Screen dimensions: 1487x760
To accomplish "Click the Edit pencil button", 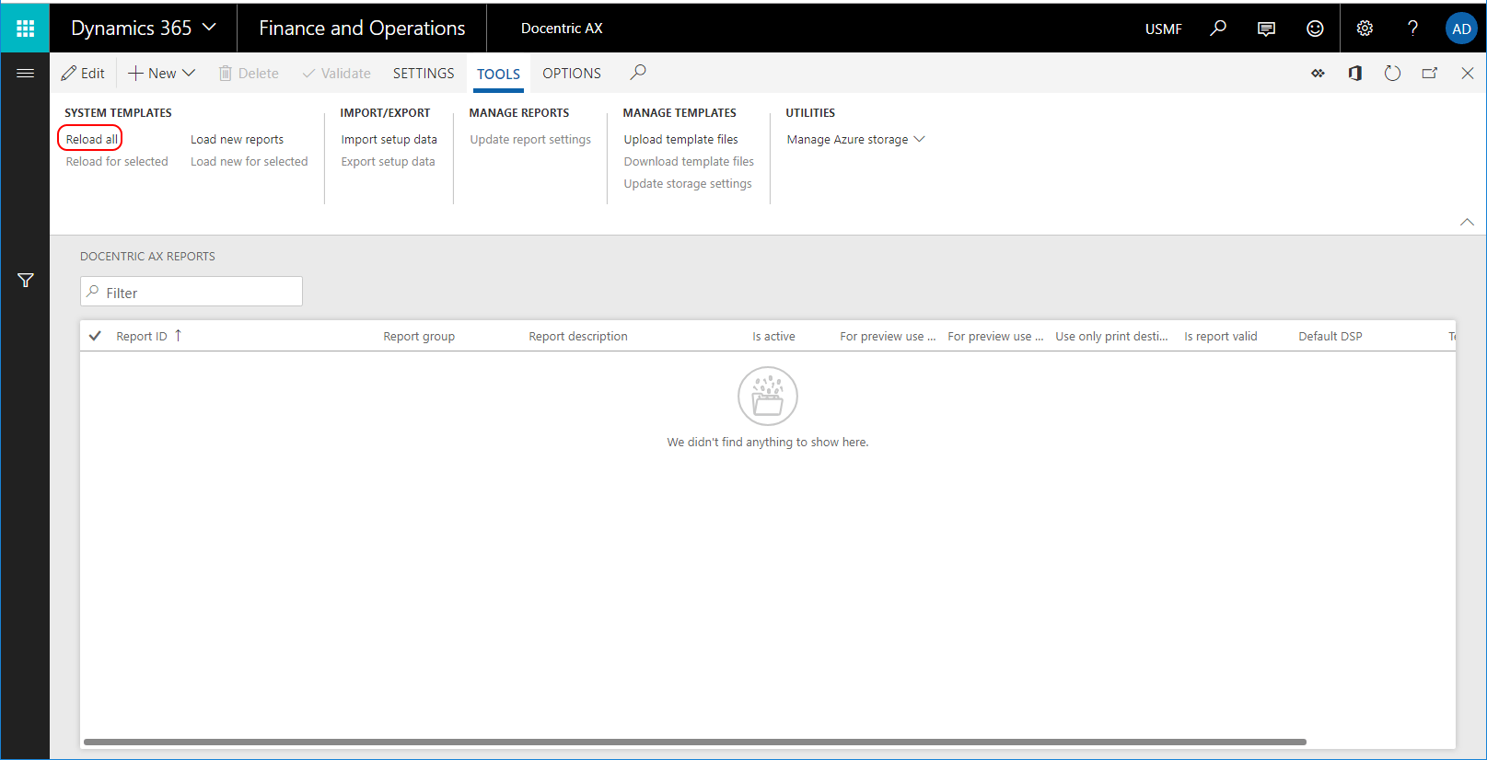I will pos(83,74).
